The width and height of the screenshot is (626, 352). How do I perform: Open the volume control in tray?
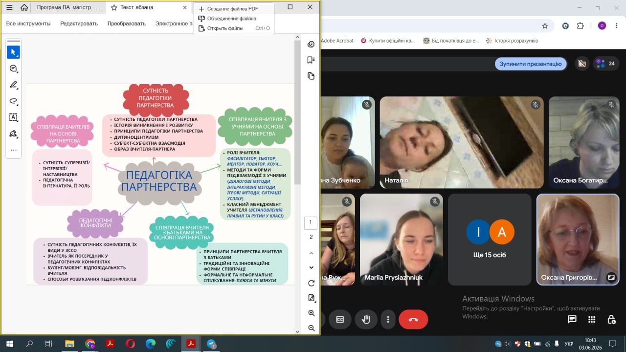point(508,344)
